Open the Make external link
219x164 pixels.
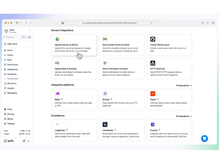tap(59, 99)
